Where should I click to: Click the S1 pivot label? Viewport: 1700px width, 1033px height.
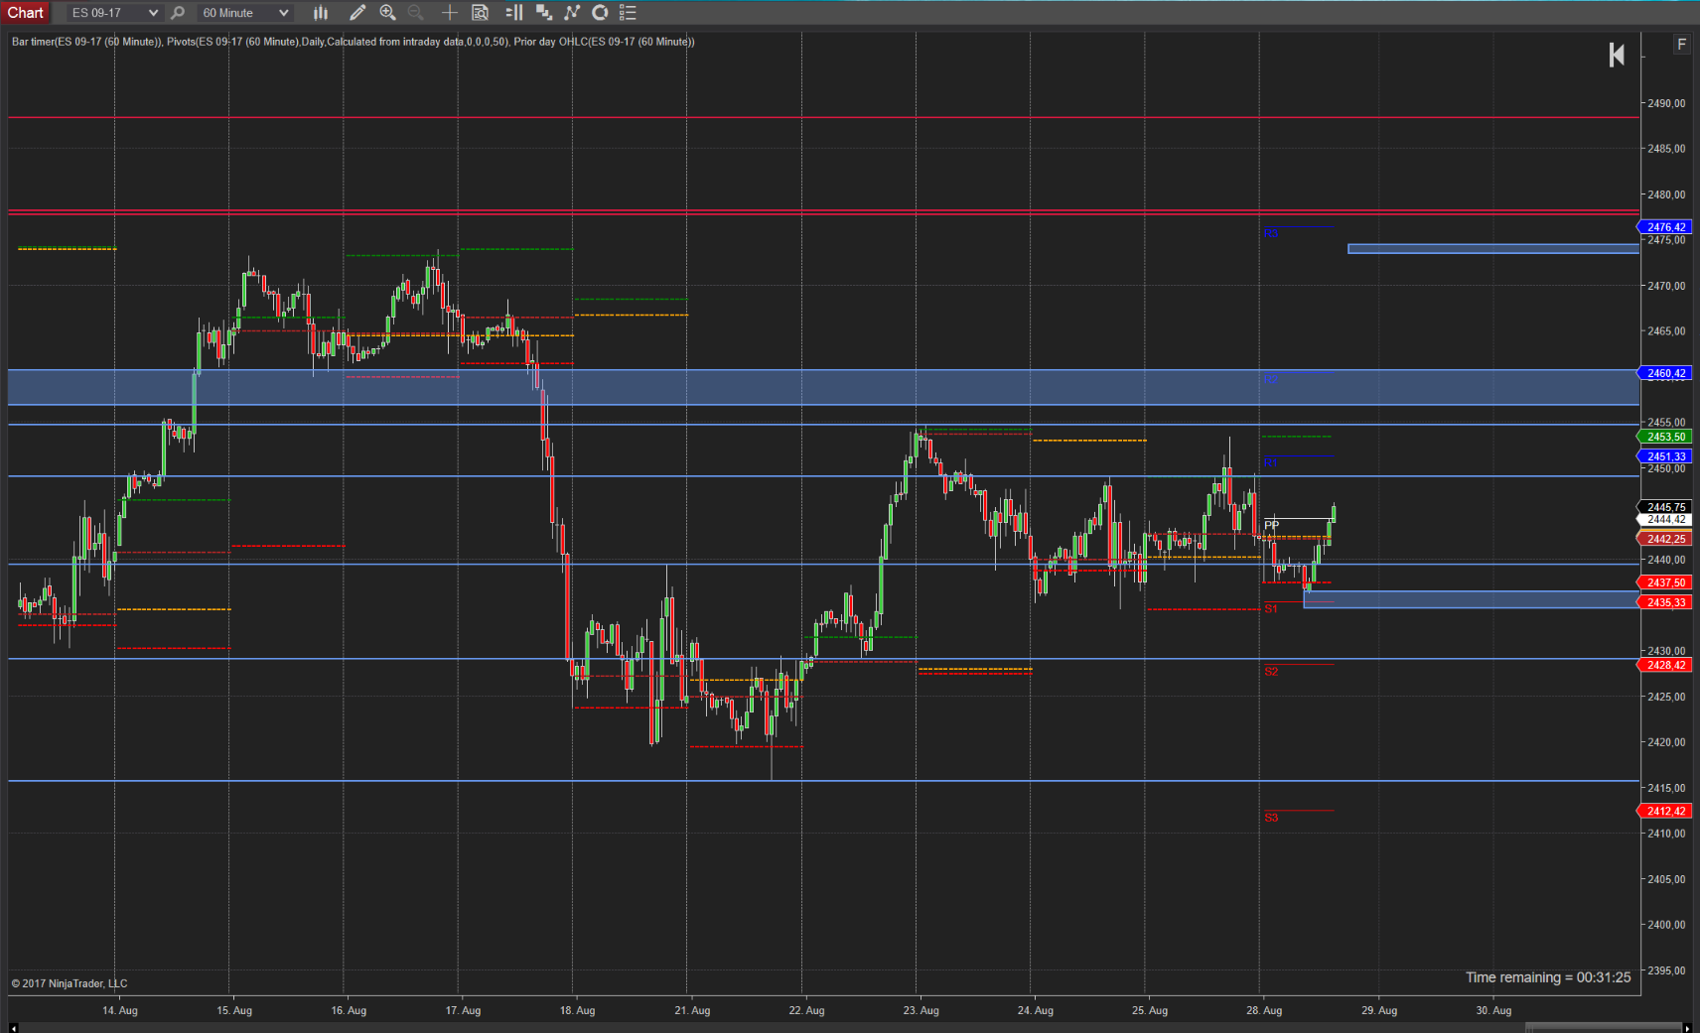point(1271,608)
